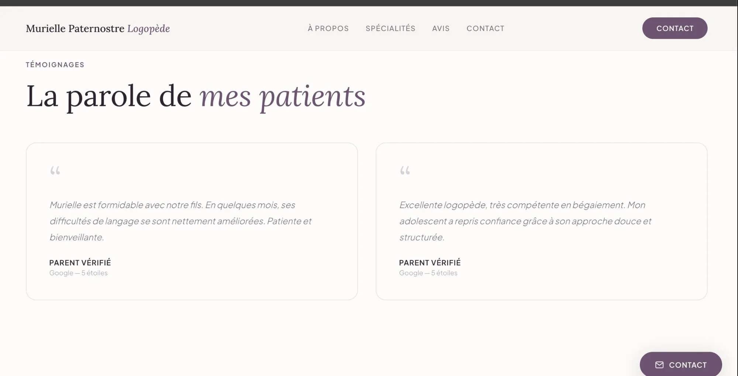Open the À PROPOS navigation menu item
Screen dimensions: 738x376
pos(328,28)
